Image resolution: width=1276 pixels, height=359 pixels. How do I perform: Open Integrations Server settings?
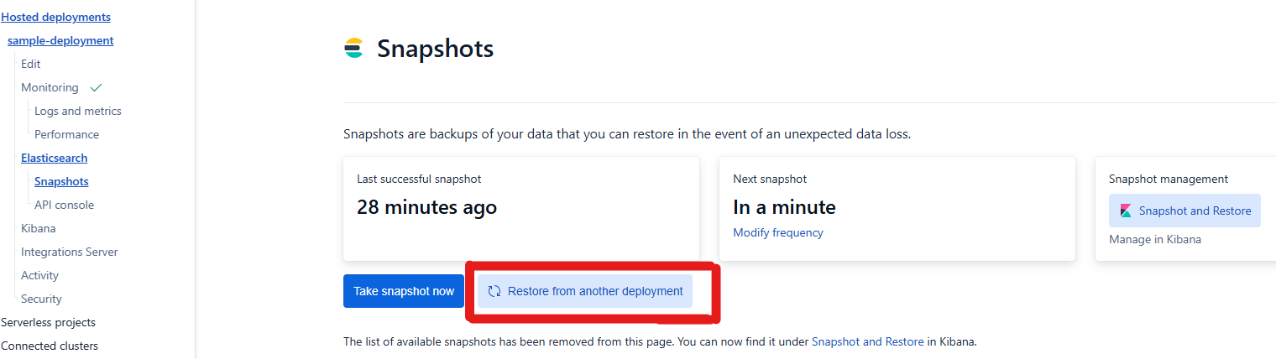click(x=70, y=252)
